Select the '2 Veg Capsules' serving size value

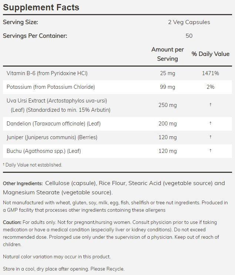pyautogui.click(x=189, y=22)
